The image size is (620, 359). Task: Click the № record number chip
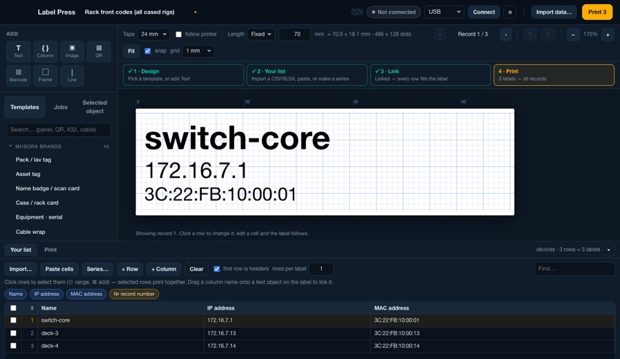coord(134,294)
